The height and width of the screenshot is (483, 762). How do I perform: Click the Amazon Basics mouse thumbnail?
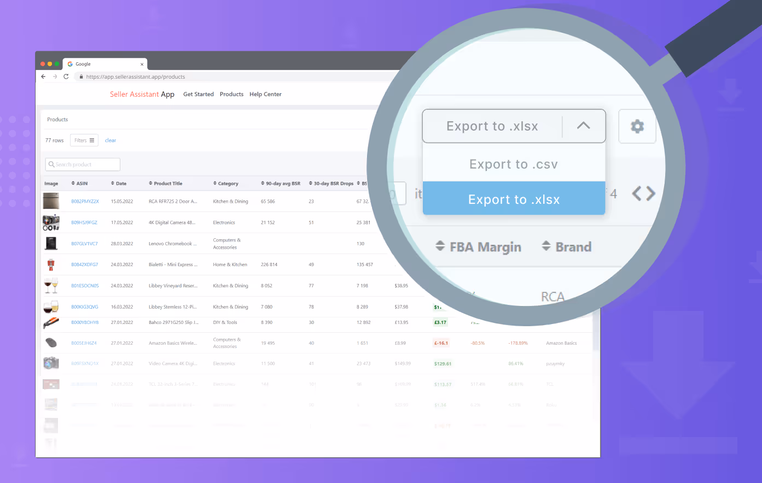51,343
